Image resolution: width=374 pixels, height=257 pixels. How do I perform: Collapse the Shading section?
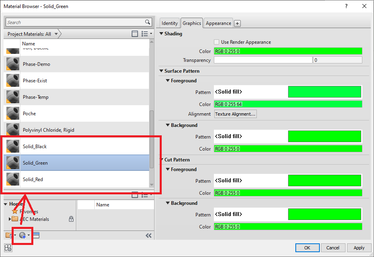coord(162,33)
